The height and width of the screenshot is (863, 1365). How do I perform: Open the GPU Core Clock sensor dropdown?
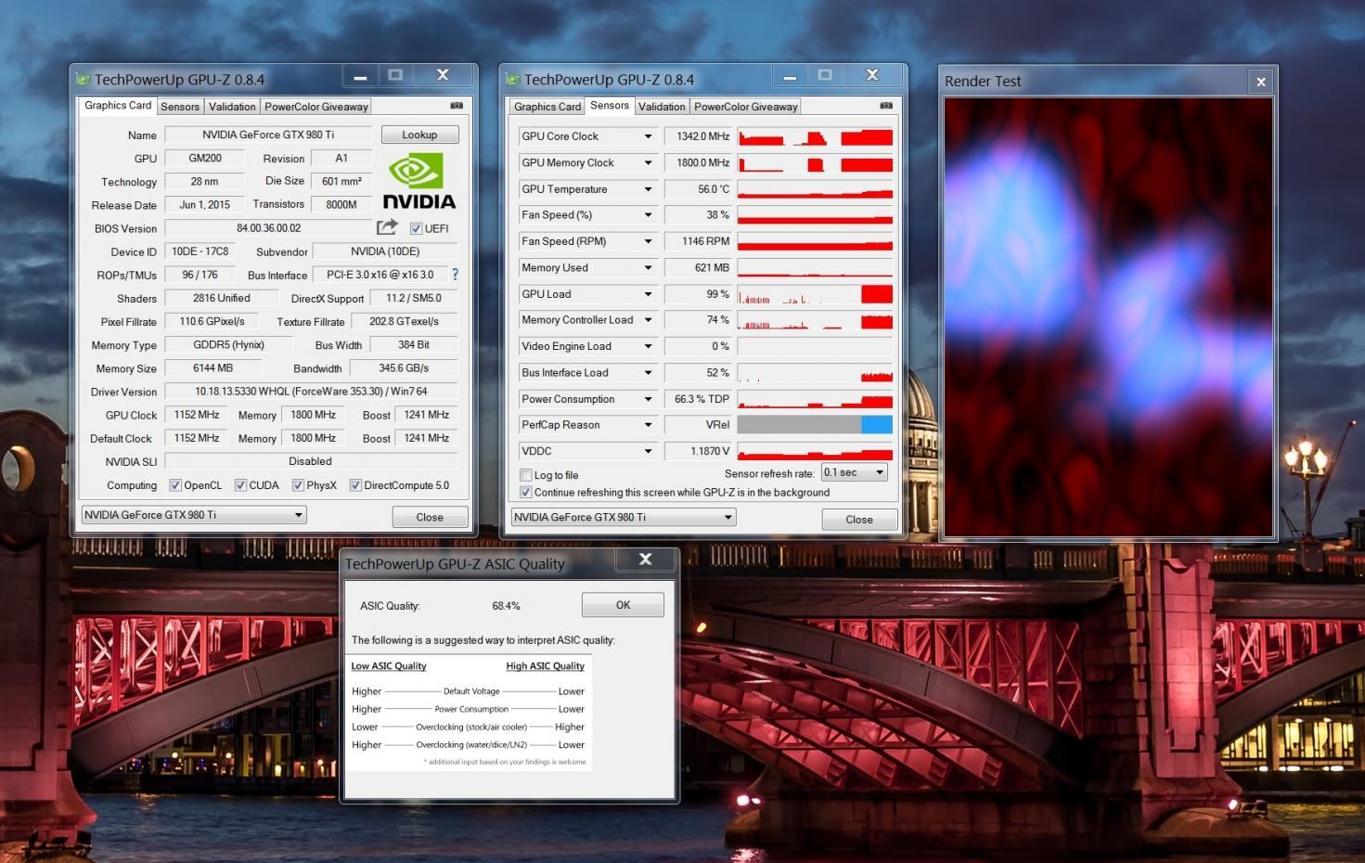point(648,136)
